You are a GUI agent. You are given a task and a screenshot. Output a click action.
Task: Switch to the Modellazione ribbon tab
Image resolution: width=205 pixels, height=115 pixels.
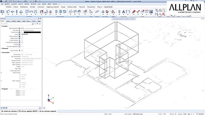click(24, 7)
